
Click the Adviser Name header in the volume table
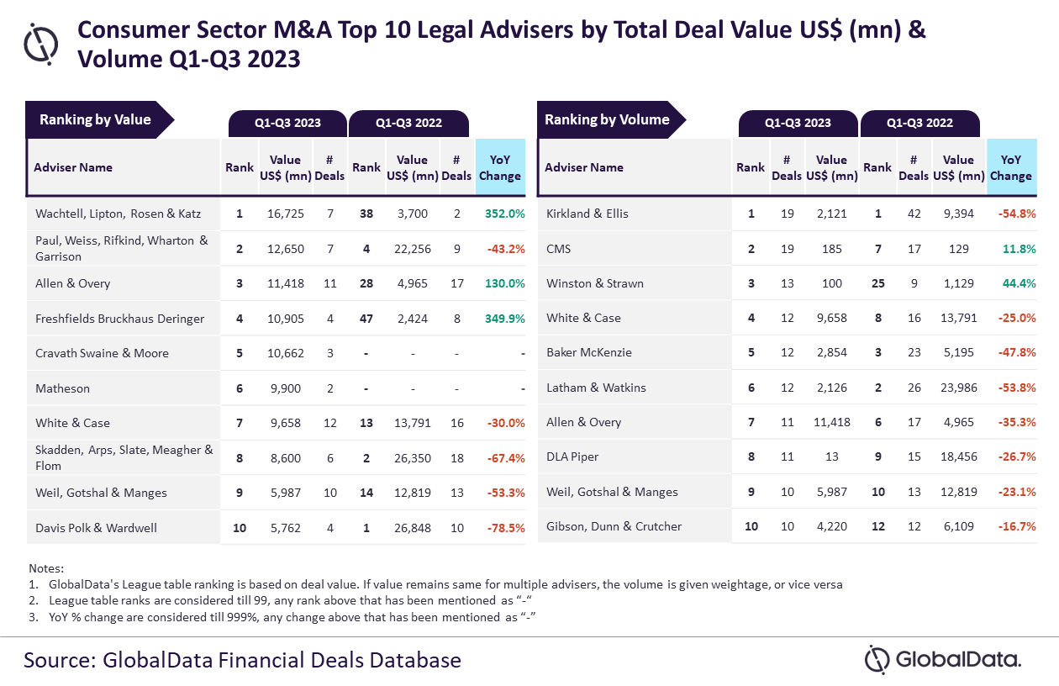click(584, 167)
